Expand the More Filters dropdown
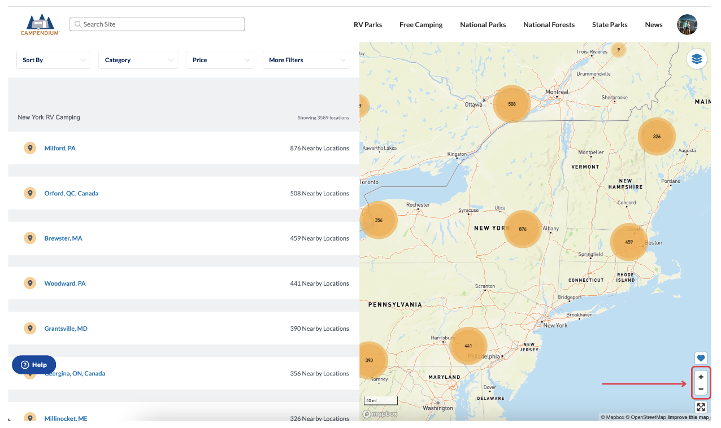The image size is (721, 428). [306, 60]
